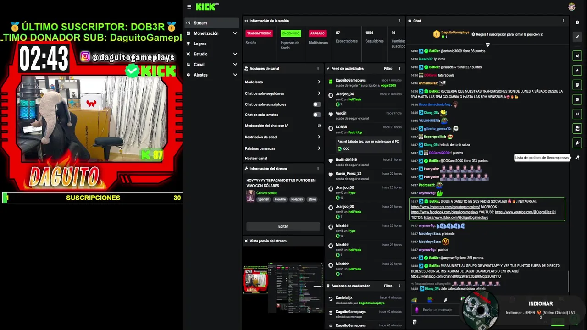Expand Estudio sidebar section
Screen dimensions: 587x330
(x=235, y=54)
